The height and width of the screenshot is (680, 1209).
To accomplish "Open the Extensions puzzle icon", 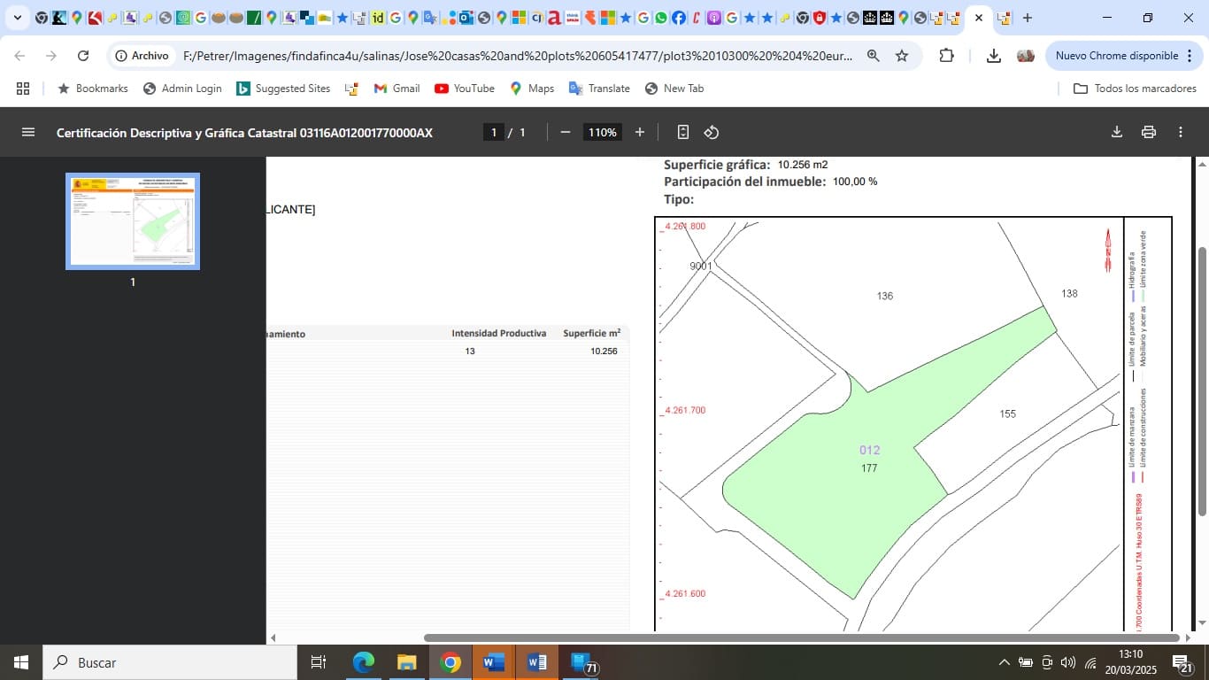I will 946,56.
